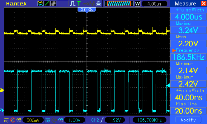Click the cyan trigger level marker arrow

click(168, 86)
